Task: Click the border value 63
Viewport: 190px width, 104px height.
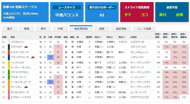Action: click(102, 15)
